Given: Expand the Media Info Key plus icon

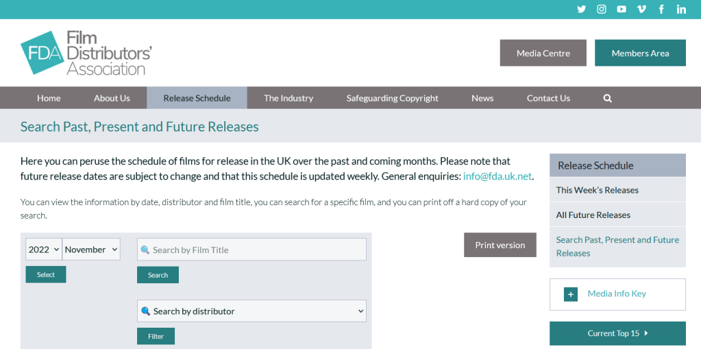Looking at the screenshot, I should pyautogui.click(x=570, y=294).
